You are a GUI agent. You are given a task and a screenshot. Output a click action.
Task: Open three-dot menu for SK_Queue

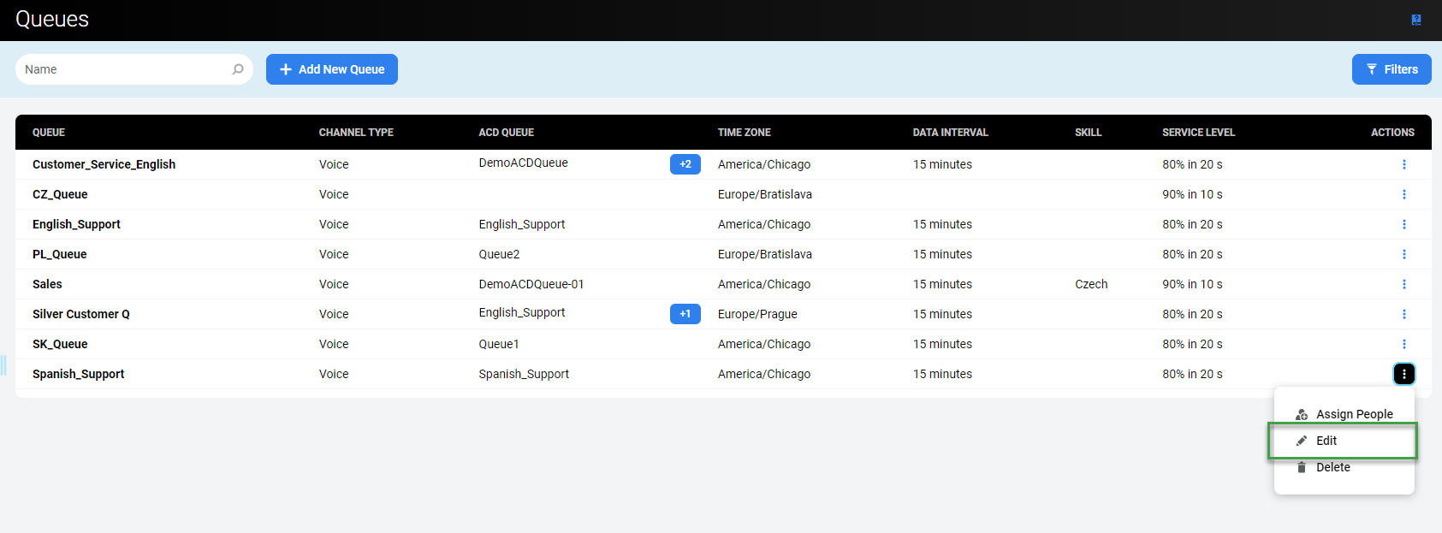pos(1403,344)
